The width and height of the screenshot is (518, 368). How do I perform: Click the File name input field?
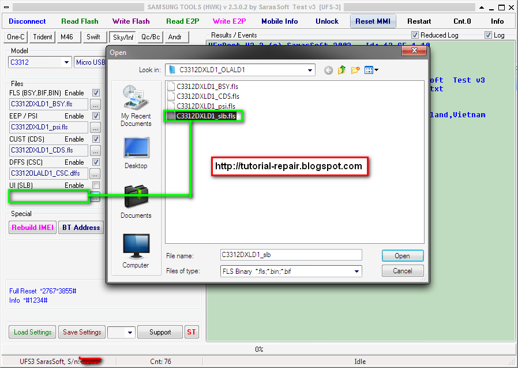[x=291, y=255]
